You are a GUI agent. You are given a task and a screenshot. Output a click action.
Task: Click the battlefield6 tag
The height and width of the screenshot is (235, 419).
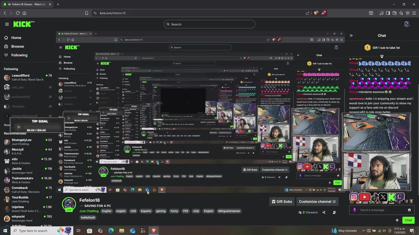click(88, 217)
